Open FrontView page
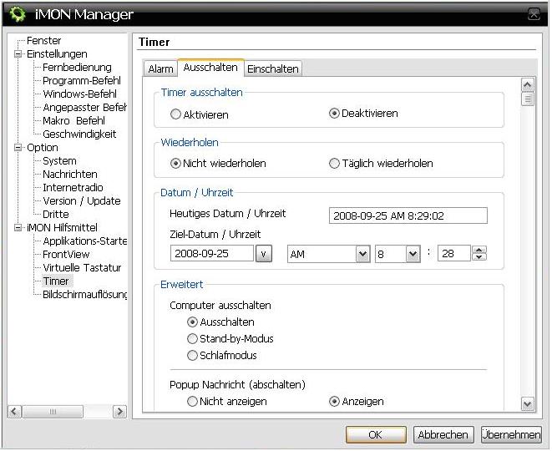The image size is (552, 451). tap(66, 255)
